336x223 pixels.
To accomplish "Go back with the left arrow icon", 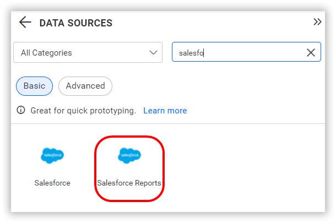I will tap(25, 22).
